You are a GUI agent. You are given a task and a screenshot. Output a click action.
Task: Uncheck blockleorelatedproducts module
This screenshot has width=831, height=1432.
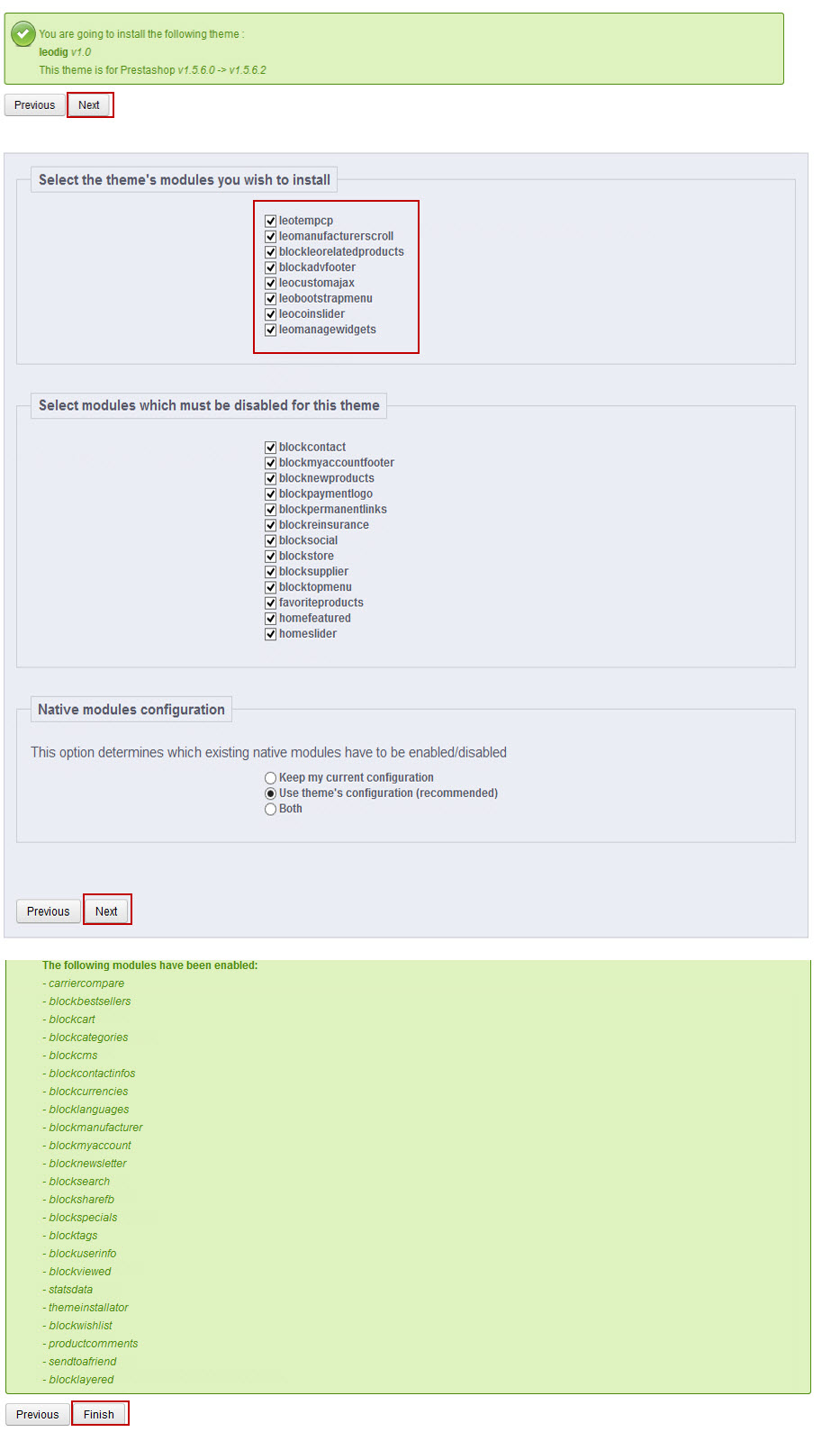(x=270, y=252)
